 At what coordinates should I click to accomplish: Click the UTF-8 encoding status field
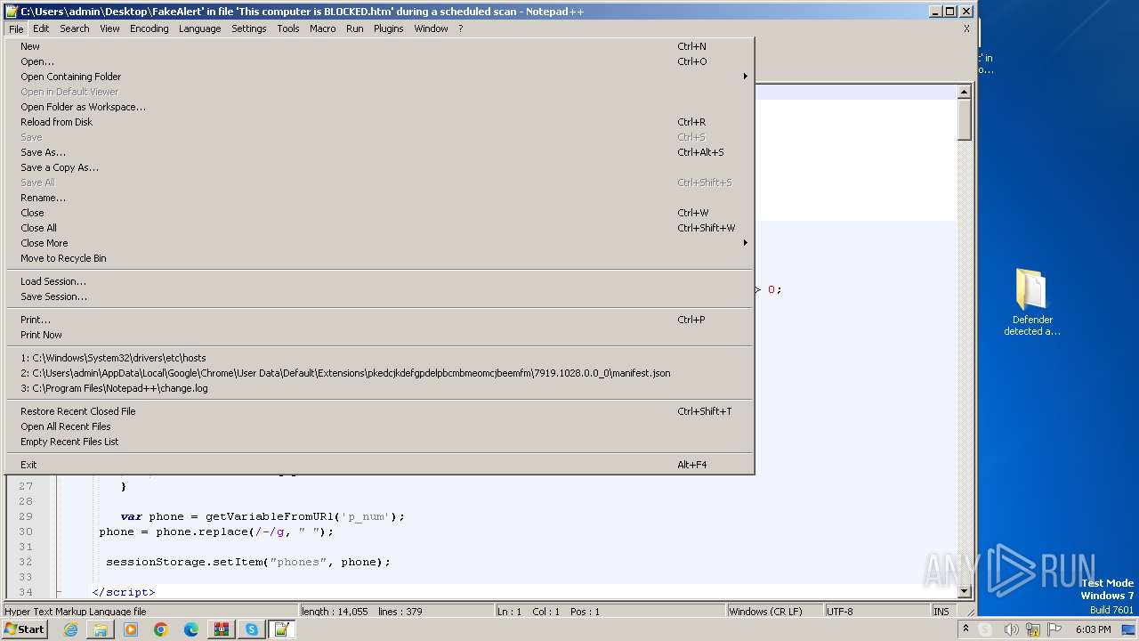point(876,612)
